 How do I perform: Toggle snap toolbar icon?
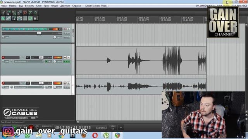tap(30, 18)
